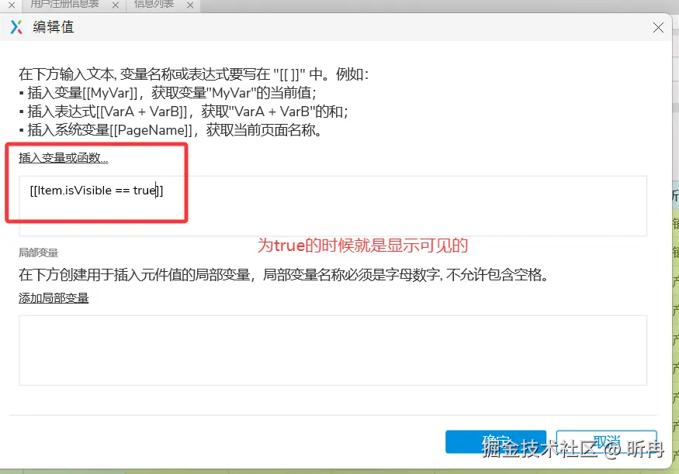Focus the expression text input field

333,206
